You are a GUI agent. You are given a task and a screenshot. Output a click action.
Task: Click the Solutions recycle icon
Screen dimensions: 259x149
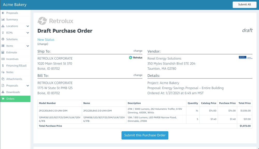(3, 39)
